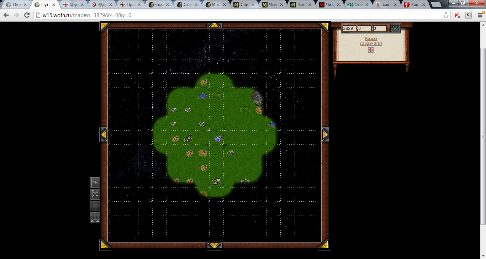Viewport: 486px width, 259px height.
Task: Switch to the Спи tab
Action: click(x=244, y=5)
